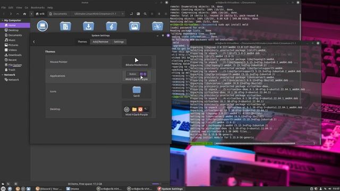Select the Documents folder icon
The width and height of the screenshot is (340, 191).
pyautogui.click(x=65, y=26)
